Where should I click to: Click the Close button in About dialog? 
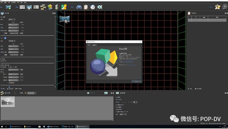coord(137,81)
